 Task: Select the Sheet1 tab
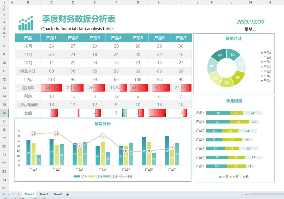(x=29, y=194)
